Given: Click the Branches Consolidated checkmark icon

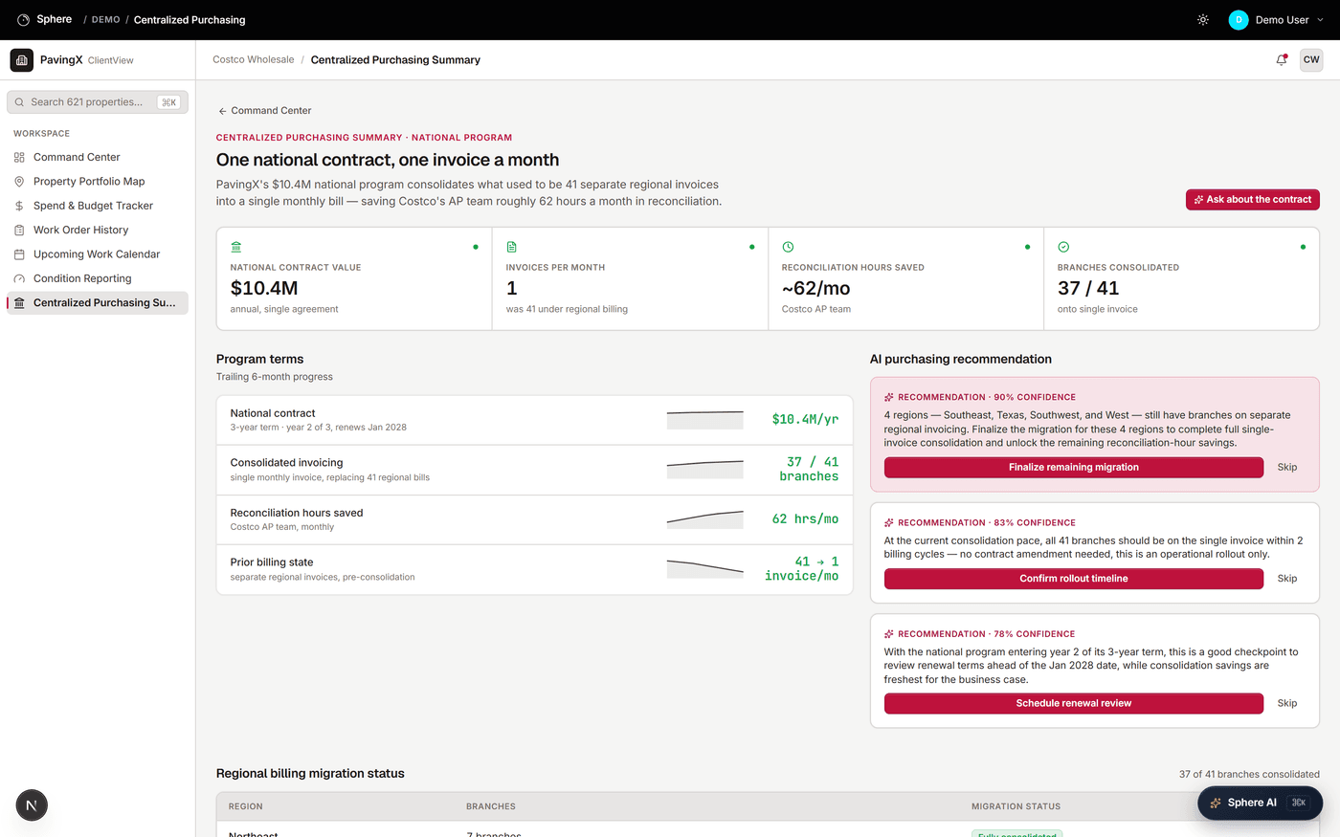Looking at the screenshot, I should point(1063,247).
